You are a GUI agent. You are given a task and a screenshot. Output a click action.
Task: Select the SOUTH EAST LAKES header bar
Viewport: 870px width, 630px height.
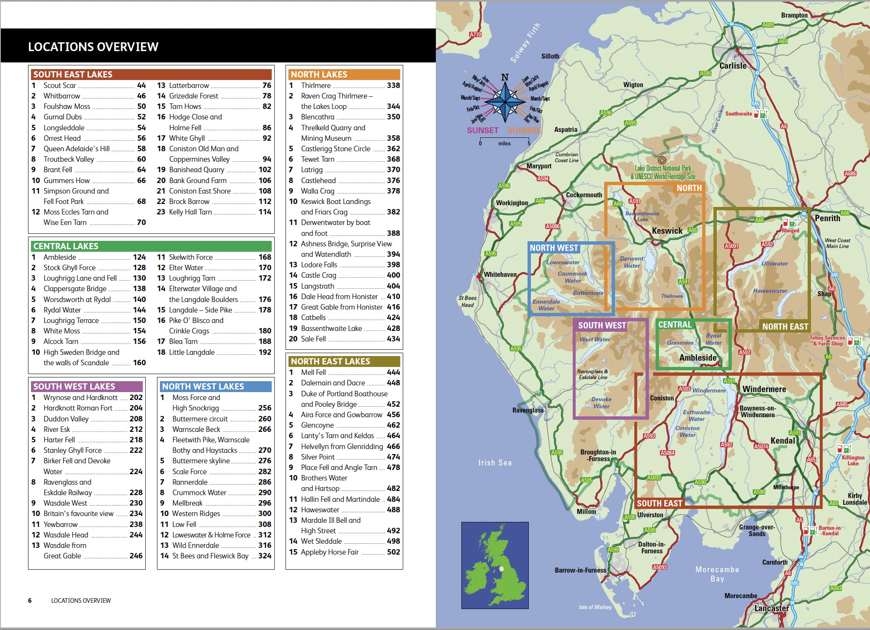(151, 75)
